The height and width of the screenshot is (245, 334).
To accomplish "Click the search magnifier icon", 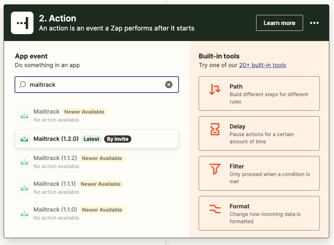I will coord(22,84).
